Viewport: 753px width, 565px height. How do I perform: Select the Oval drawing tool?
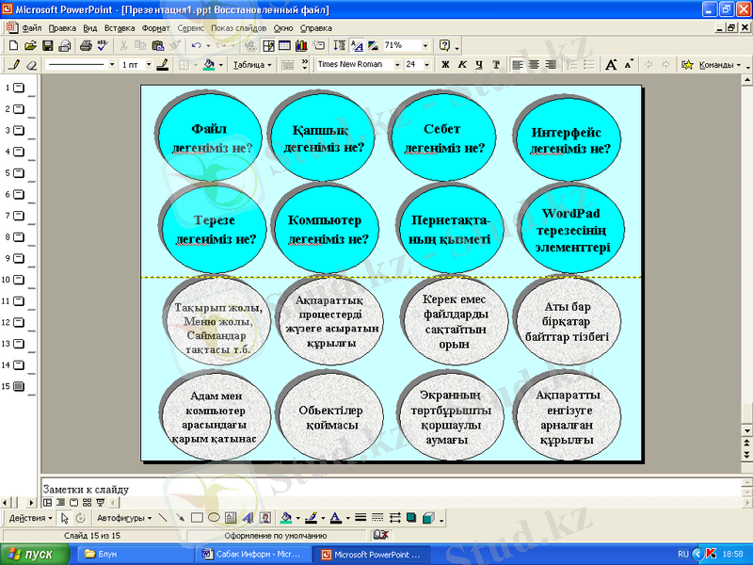tap(214, 518)
